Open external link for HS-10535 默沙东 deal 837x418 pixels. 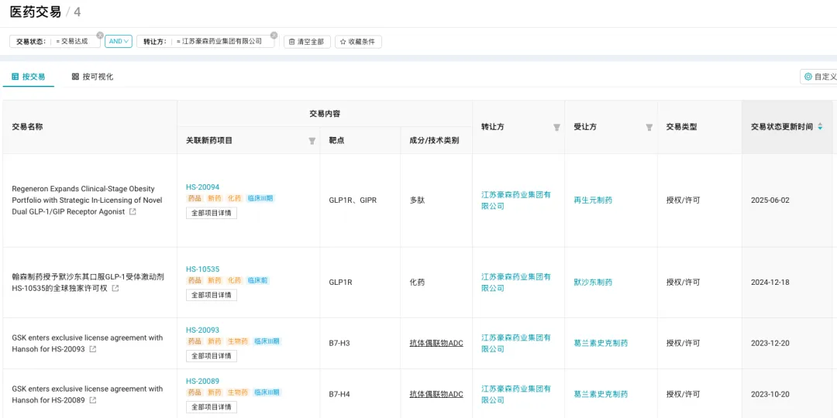[x=115, y=289]
